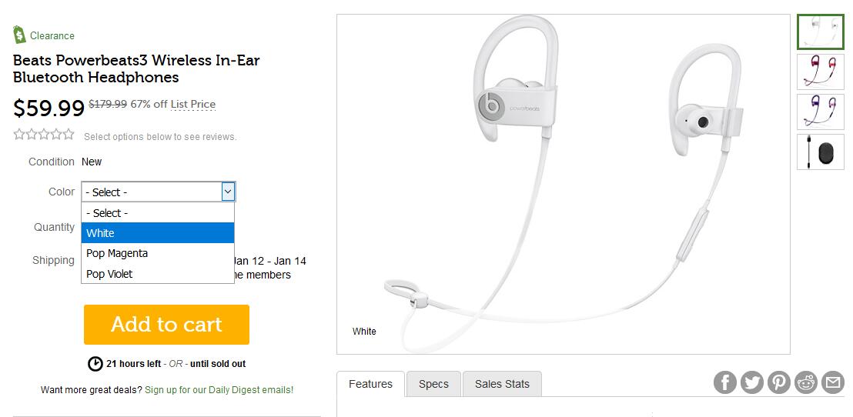Collapse the Color dropdown arrow

coord(228,192)
